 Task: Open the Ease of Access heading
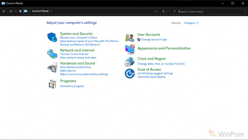click(149, 69)
